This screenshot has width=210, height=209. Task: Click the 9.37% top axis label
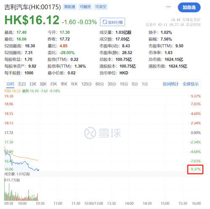pyautogui.click(x=196, y=96)
